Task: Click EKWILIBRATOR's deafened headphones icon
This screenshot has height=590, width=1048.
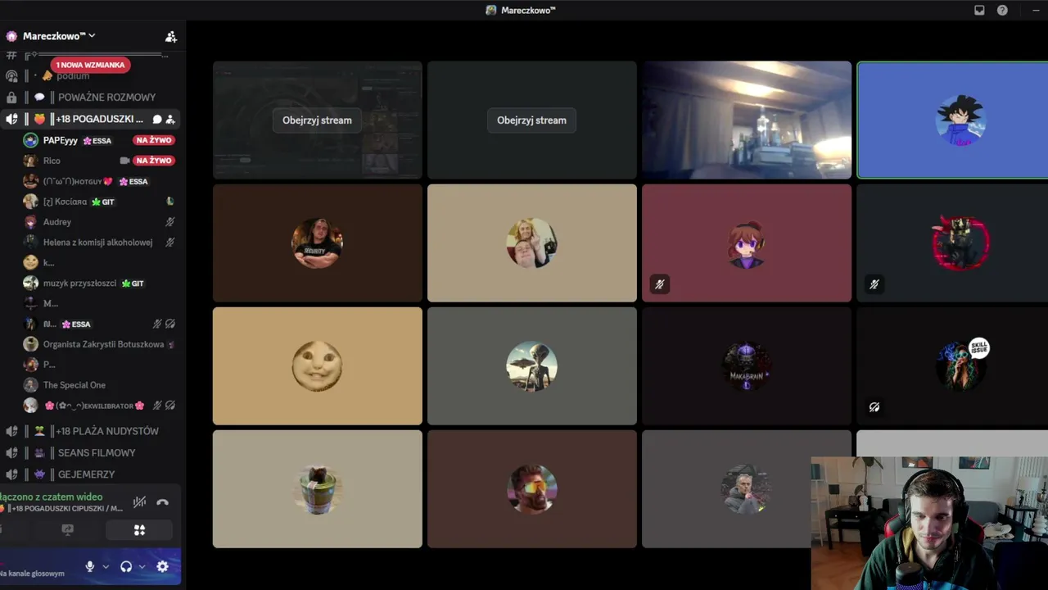Action: (170, 406)
